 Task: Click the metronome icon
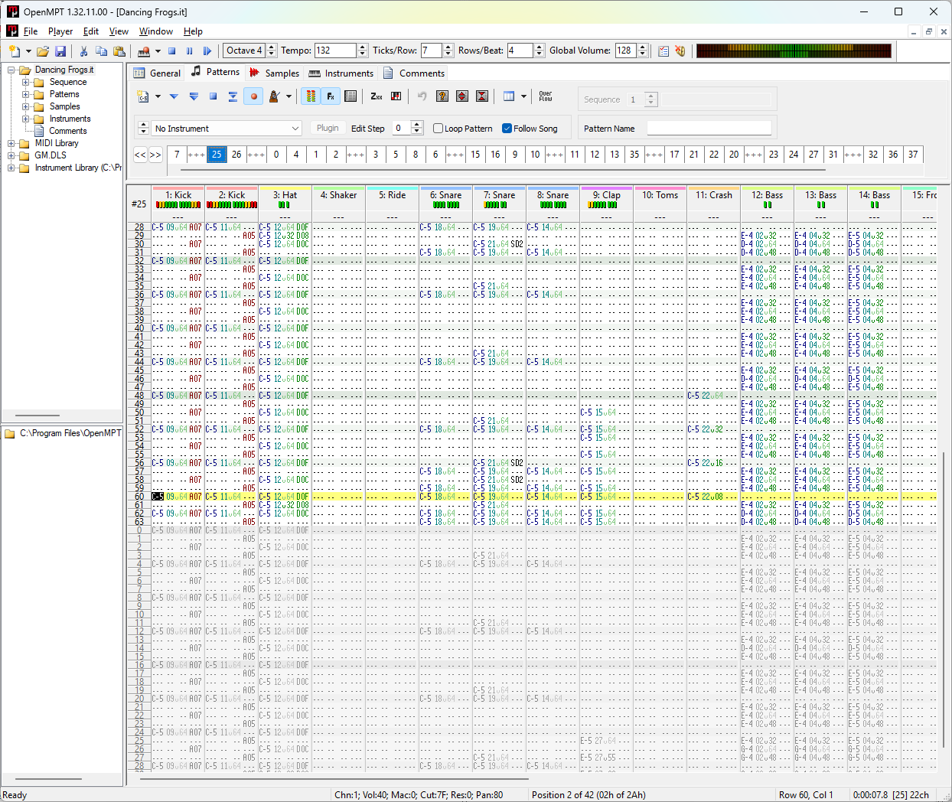(274, 96)
